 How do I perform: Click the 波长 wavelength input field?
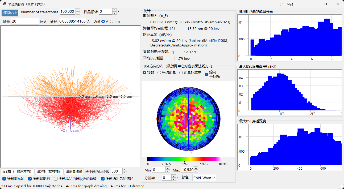tap(72, 22)
